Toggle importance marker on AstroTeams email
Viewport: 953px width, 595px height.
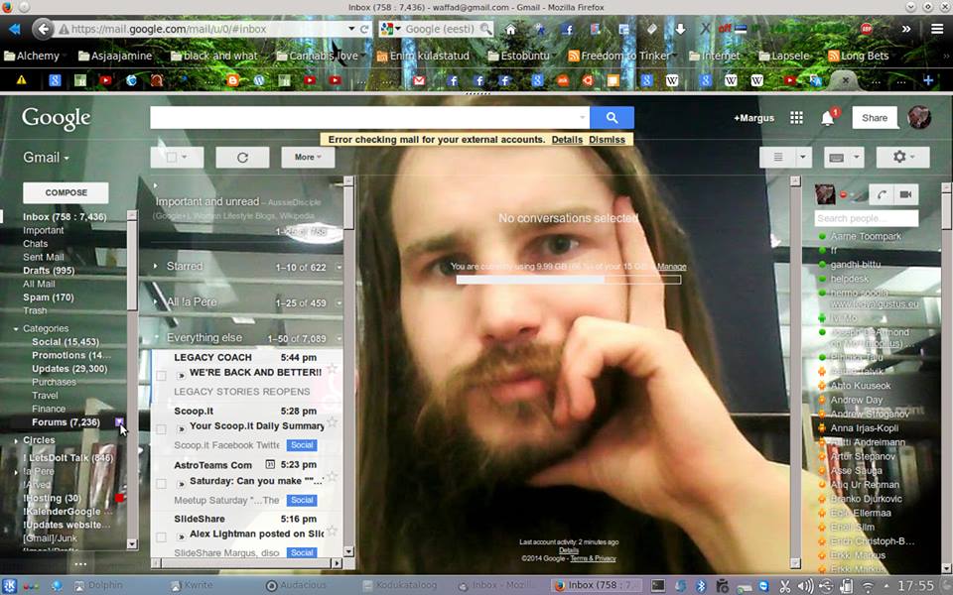pos(181,483)
